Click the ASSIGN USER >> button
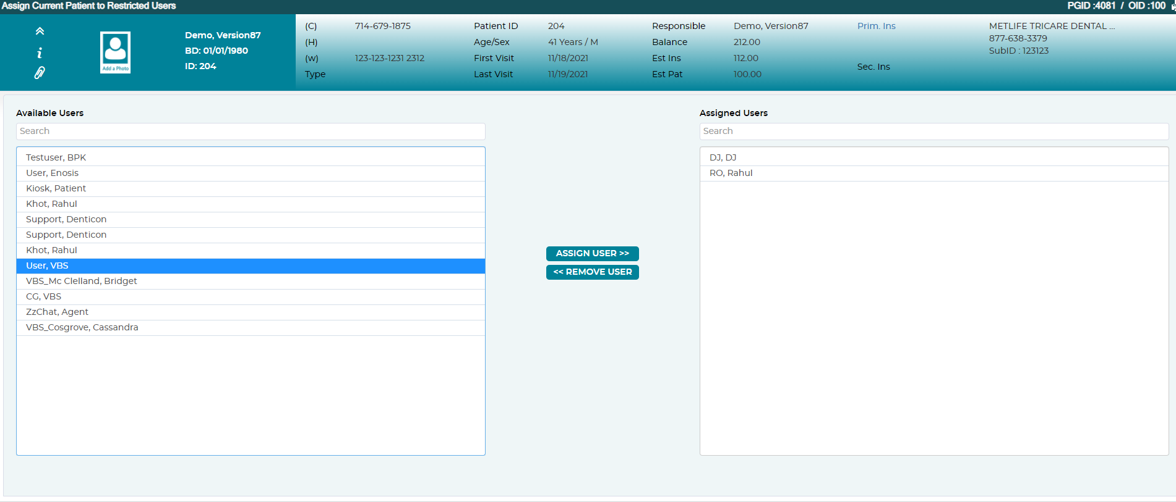 [593, 253]
